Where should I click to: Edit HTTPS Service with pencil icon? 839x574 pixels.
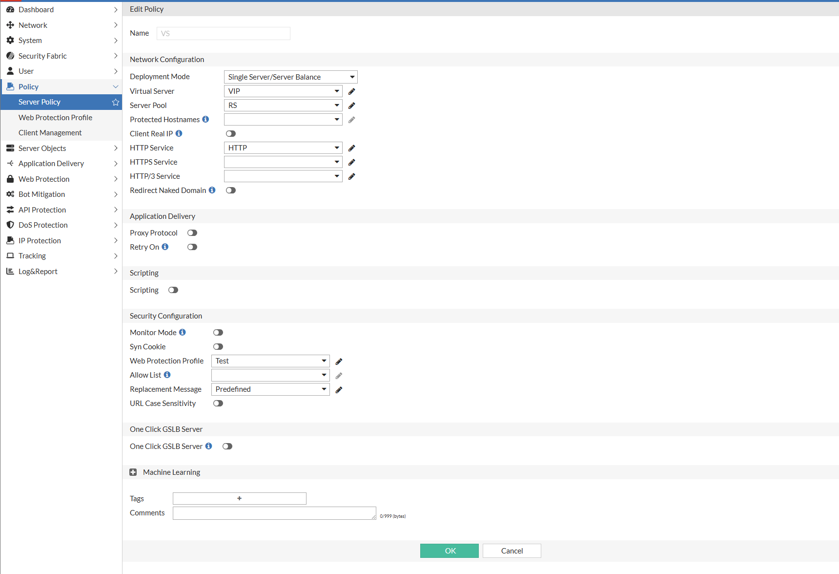click(x=352, y=162)
